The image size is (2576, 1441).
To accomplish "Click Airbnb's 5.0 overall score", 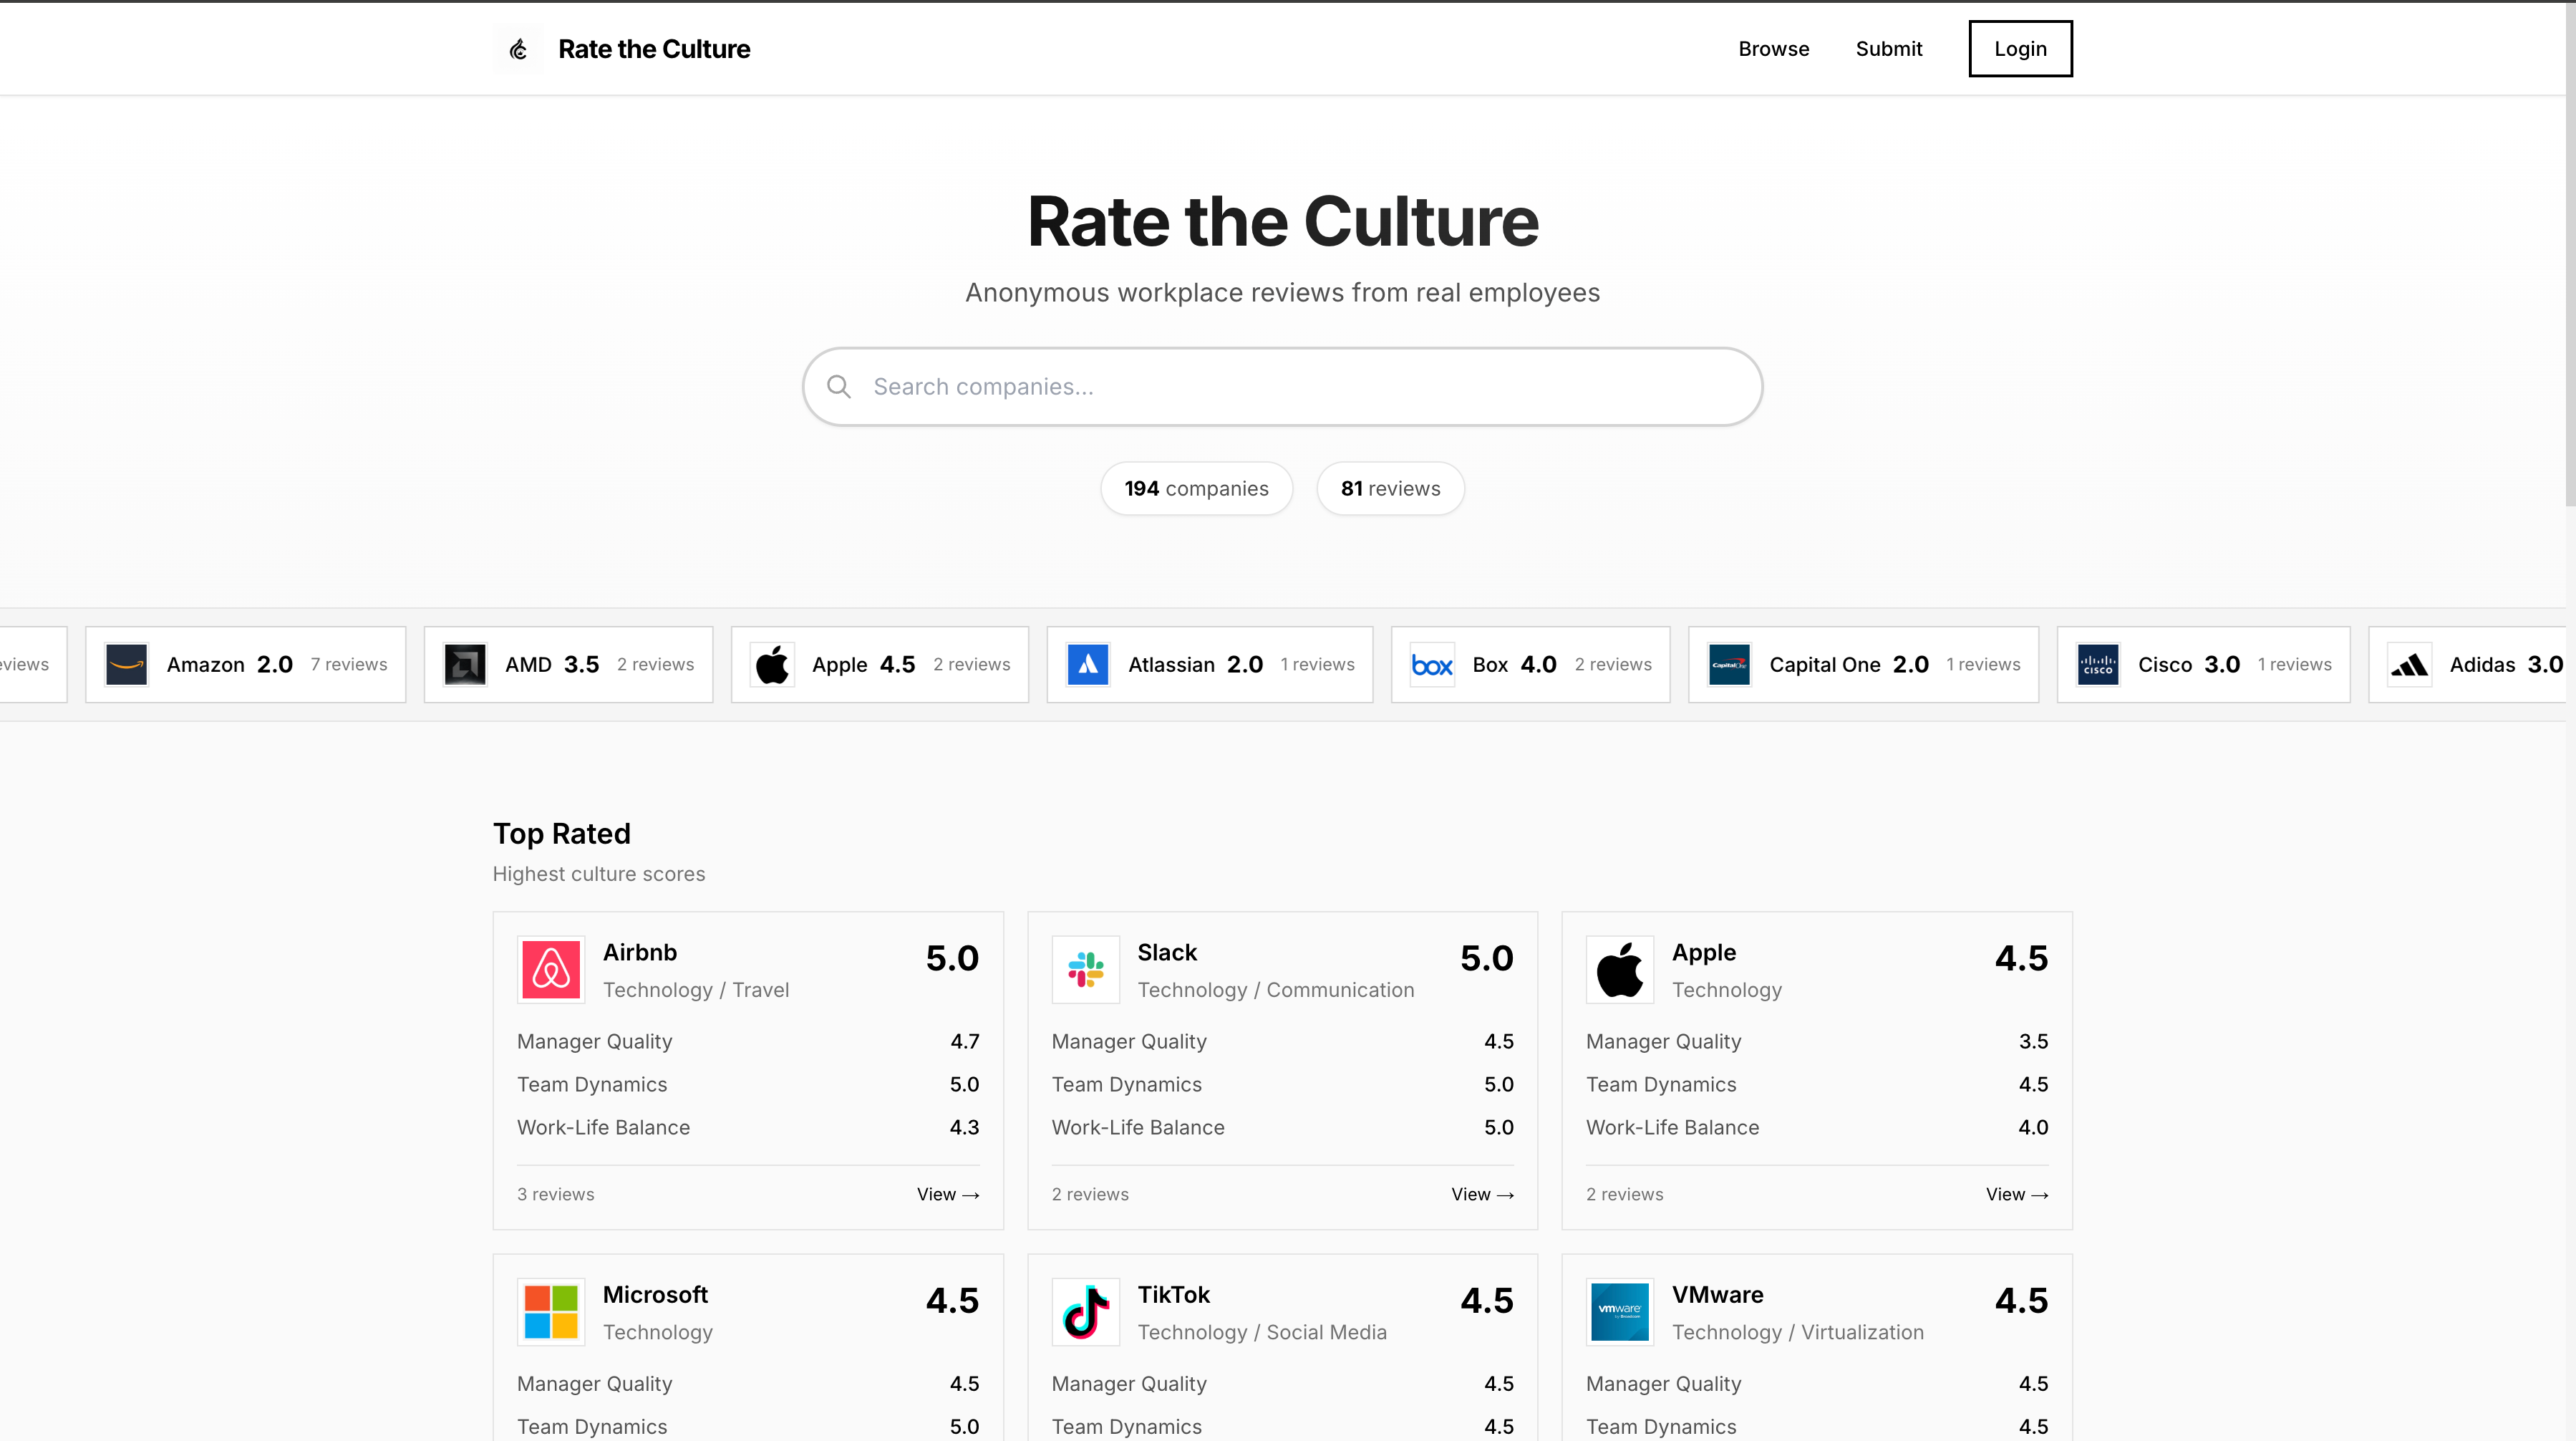I will tap(952, 959).
